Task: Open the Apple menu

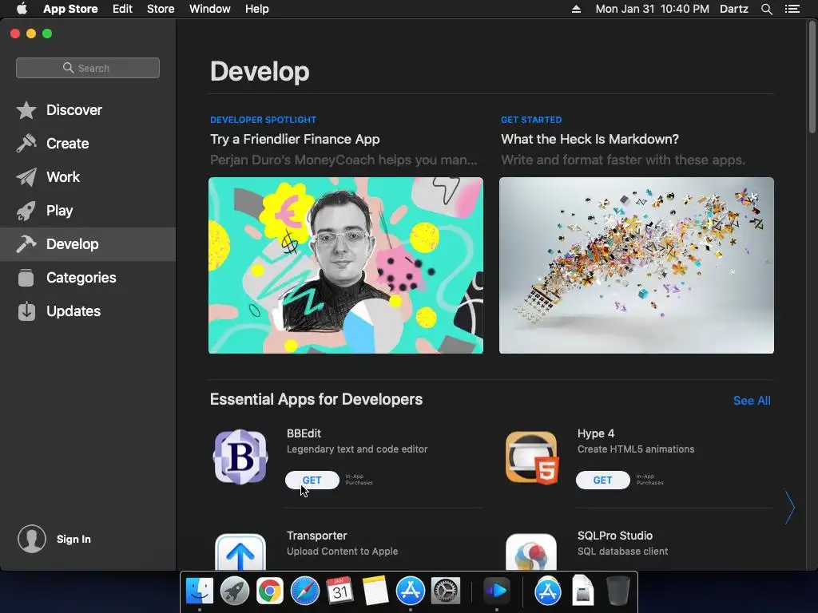Action: pos(22,9)
